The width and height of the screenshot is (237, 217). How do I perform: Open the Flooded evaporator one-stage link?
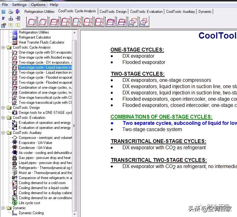144,62
